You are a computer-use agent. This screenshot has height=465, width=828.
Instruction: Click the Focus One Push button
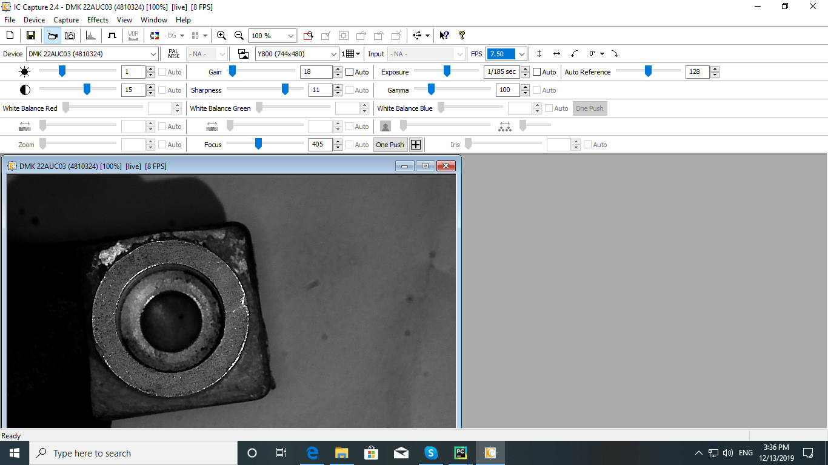[390, 145]
